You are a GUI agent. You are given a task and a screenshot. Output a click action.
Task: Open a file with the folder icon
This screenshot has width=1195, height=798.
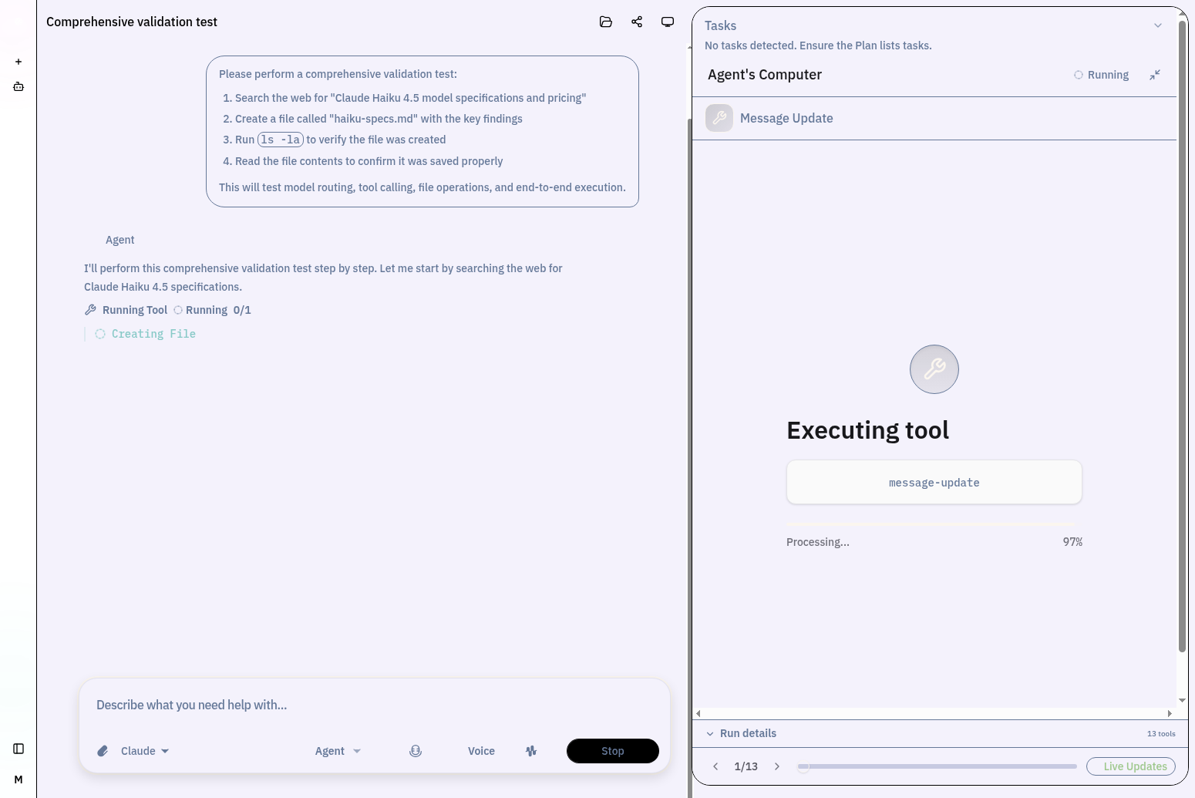point(606,22)
